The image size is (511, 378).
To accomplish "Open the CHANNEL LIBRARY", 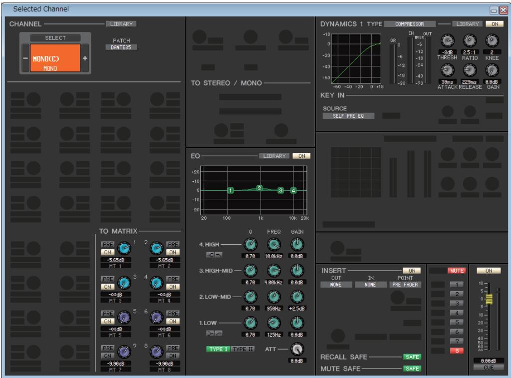I will point(121,24).
